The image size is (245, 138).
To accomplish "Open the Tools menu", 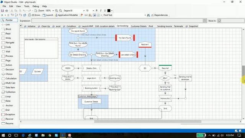I will [x=26, y=6].
